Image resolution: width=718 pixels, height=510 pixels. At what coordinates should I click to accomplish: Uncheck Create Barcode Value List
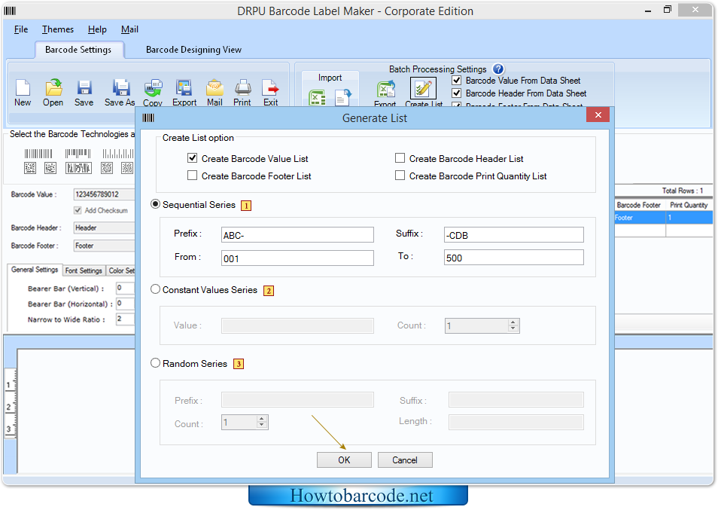(193, 158)
